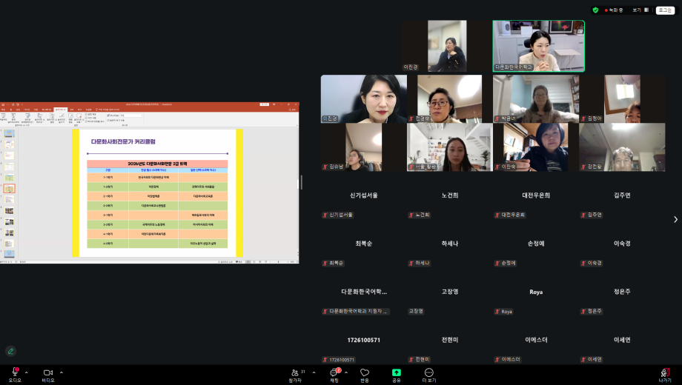
Task: Click PowerPoint tell-me search lightbulb field
Action: (x=107, y=110)
